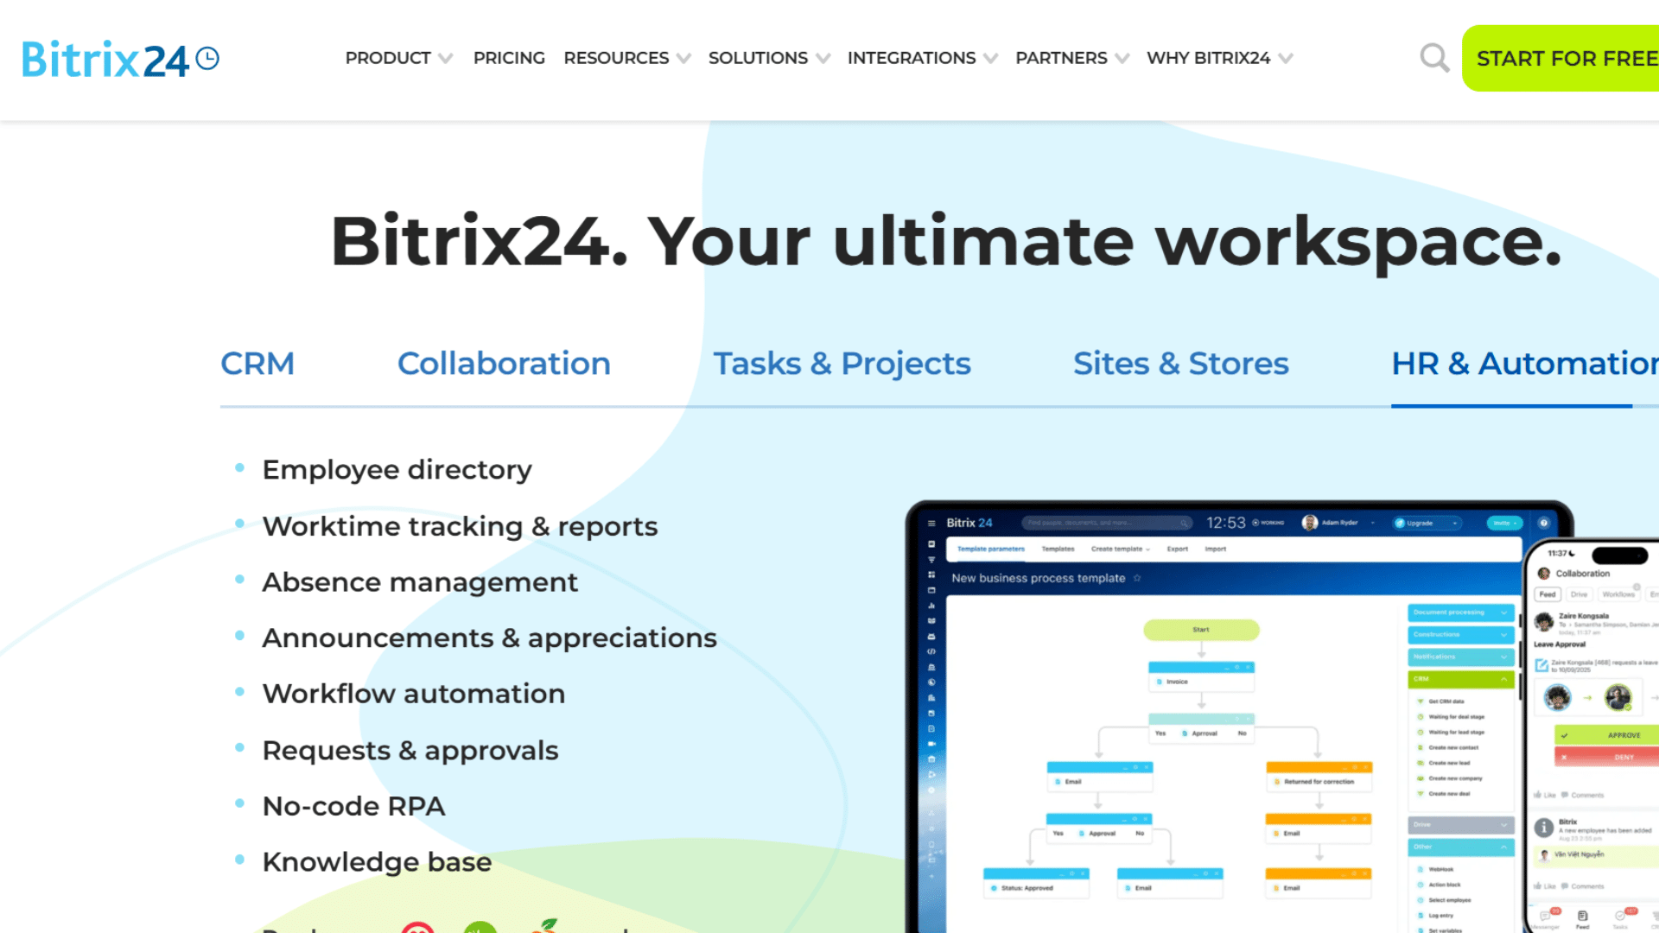Expand the Document processing panel in mockup
1659x933 pixels.
point(1461,612)
